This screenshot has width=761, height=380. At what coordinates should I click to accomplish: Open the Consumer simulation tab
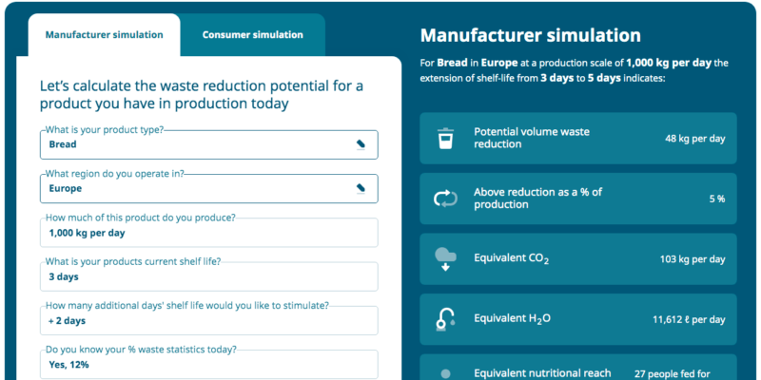point(253,35)
